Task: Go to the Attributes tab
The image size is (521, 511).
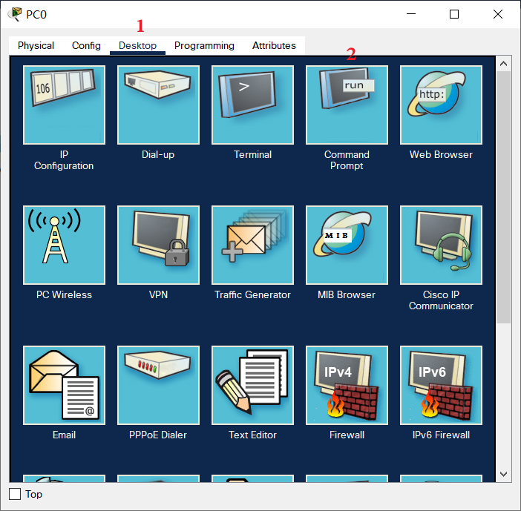Action: click(274, 45)
